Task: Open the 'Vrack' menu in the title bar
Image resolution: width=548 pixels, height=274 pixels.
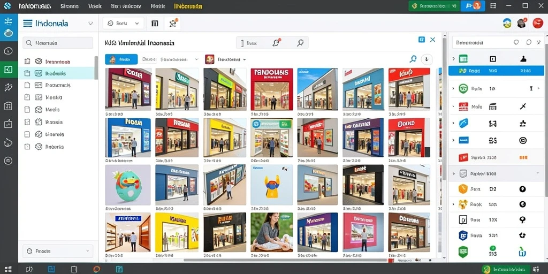Action: tap(95, 6)
